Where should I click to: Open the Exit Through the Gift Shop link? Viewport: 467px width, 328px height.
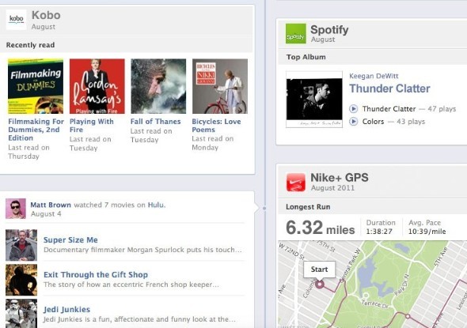pyautogui.click(x=96, y=274)
